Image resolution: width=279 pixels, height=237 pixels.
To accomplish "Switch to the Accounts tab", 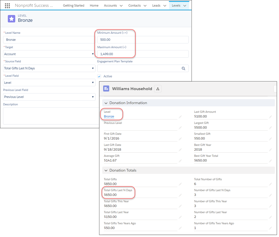I will coord(110,6).
